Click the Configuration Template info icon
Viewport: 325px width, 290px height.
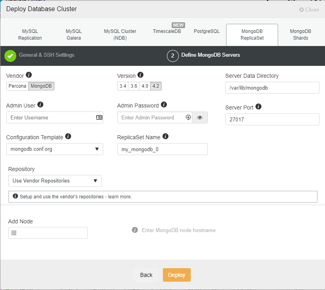pyautogui.click(x=68, y=136)
